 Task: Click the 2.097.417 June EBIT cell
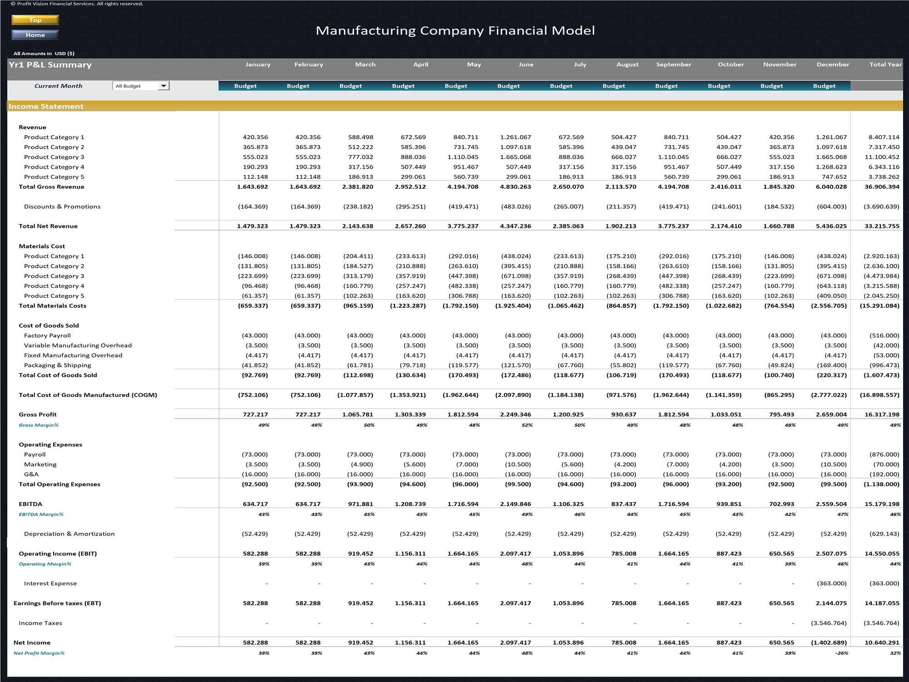click(515, 553)
